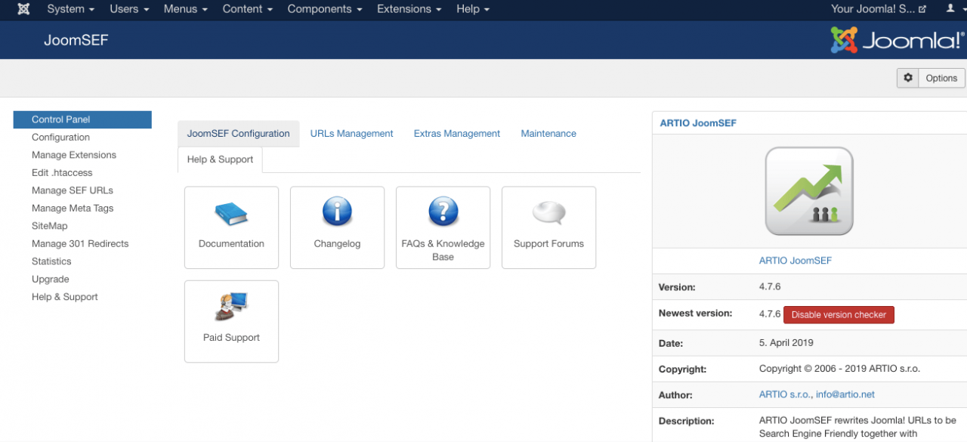Click the user profile icon in top bar

[x=950, y=8]
